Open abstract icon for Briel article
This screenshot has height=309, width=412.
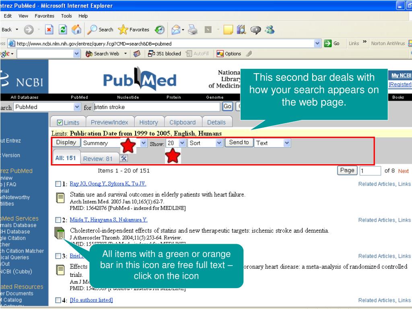point(60,270)
